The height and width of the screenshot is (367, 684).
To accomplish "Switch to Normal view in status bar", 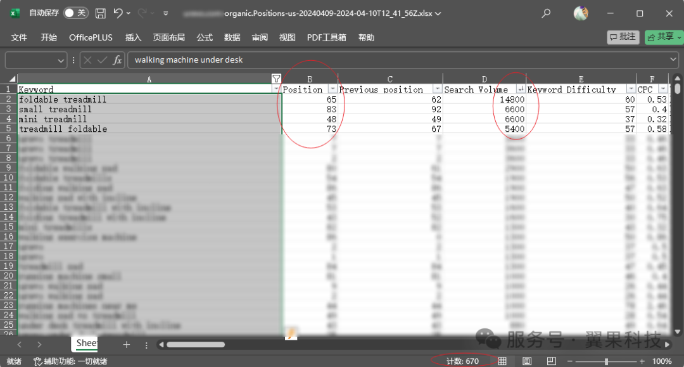I will coord(502,361).
